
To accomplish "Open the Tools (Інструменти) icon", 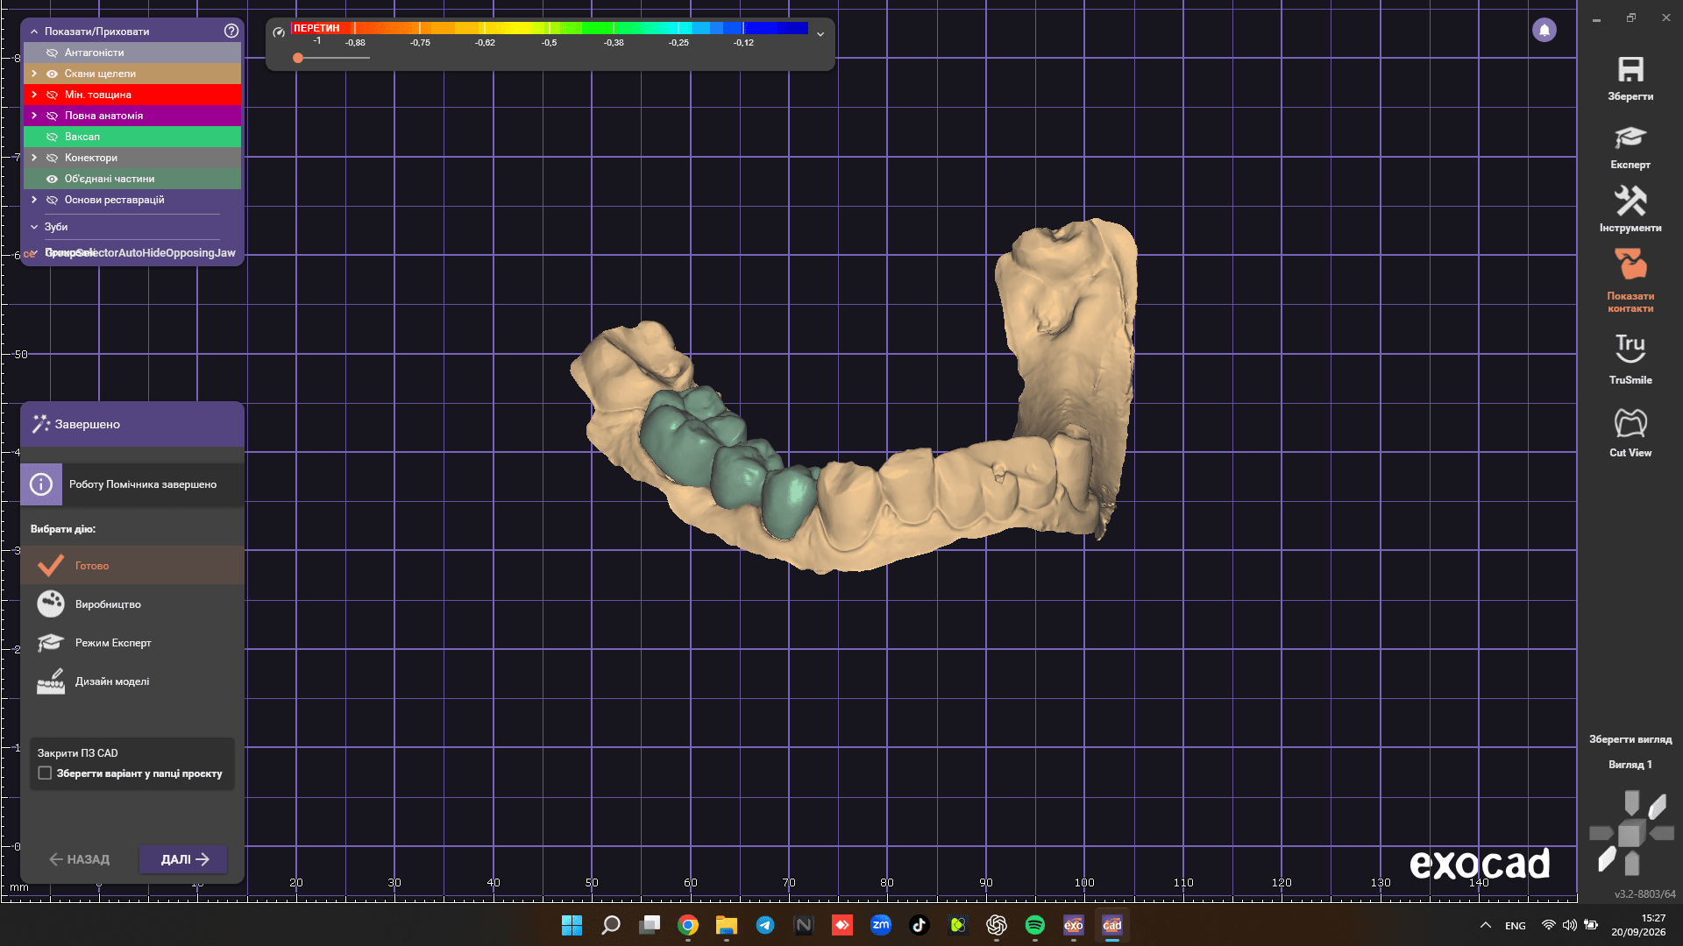I will 1630,201.
